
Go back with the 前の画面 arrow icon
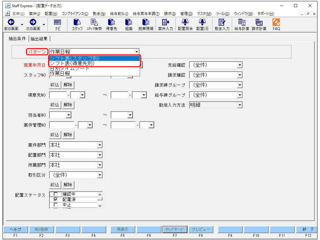tap(11, 22)
